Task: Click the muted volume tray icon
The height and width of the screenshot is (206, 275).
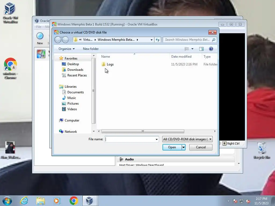Action: 248,201
